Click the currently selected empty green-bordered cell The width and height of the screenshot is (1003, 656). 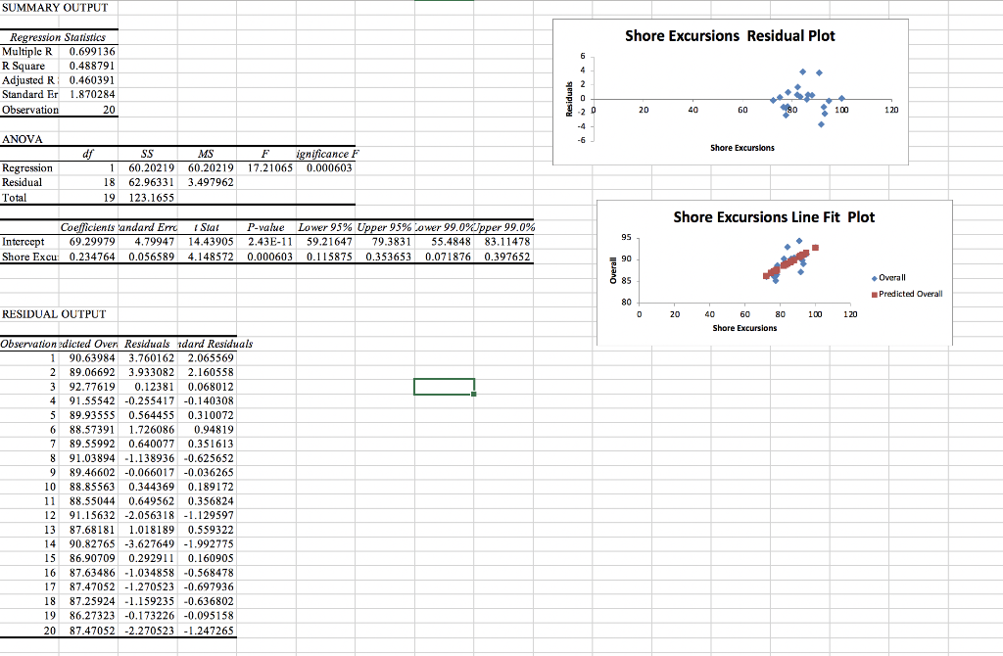(444, 387)
